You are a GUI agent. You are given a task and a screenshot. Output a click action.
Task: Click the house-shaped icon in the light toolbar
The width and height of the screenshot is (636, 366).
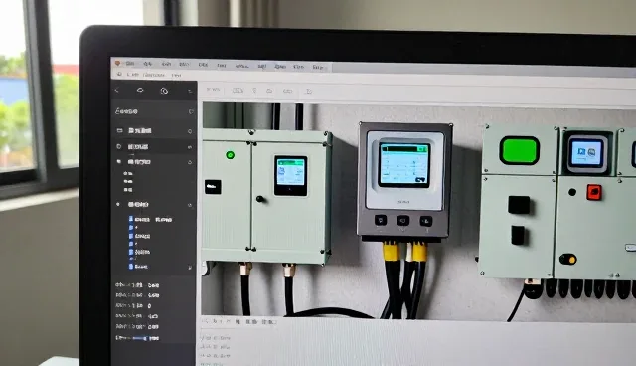coord(269,91)
